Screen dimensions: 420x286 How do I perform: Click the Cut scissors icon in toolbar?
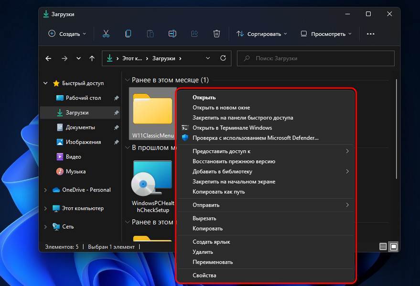tap(106, 34)
